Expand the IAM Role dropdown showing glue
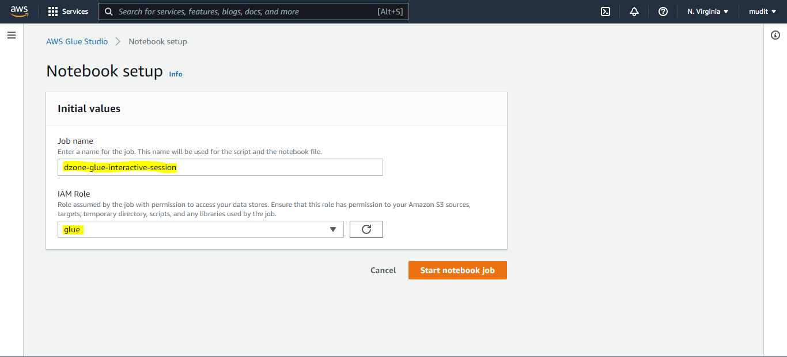This screenshot has height=357, width=787. [x=200, y=229]
